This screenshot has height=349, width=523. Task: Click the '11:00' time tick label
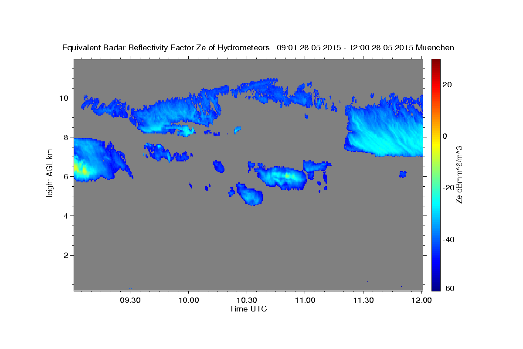[305, 301]
